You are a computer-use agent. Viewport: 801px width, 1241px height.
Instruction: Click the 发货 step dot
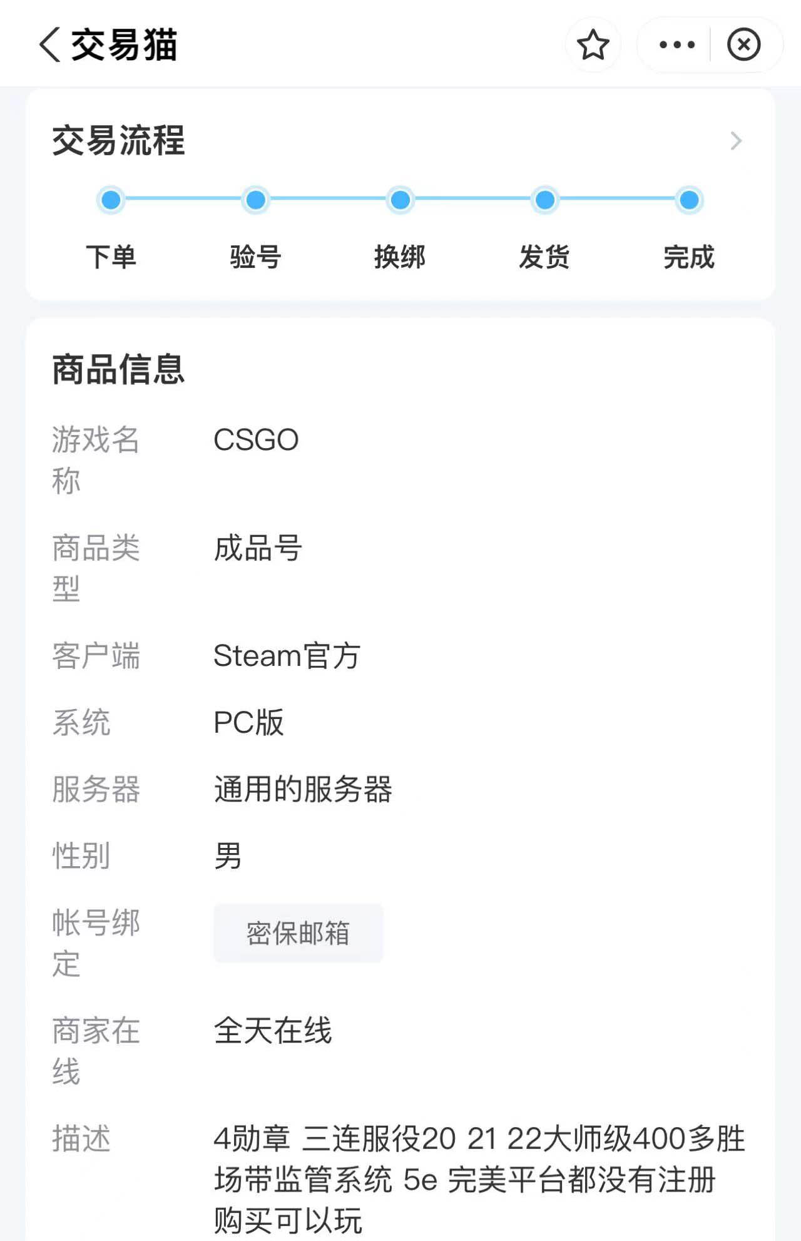pos(545,200)
